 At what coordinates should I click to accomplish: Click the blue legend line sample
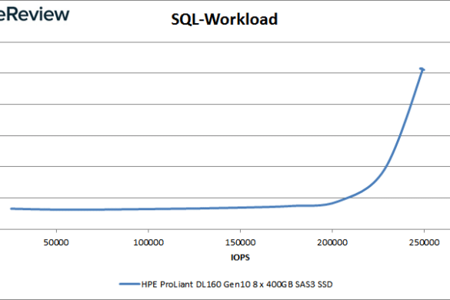point(130,284)
